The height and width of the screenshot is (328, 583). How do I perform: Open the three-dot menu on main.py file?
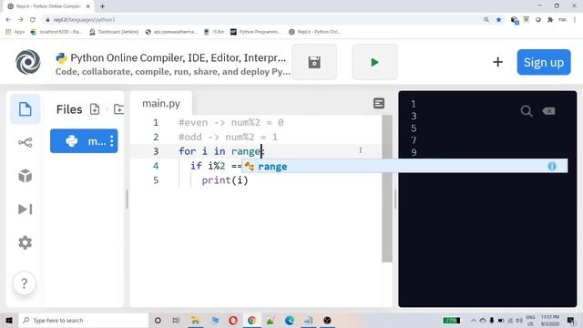pyautogui.click(x=111, y=141)
